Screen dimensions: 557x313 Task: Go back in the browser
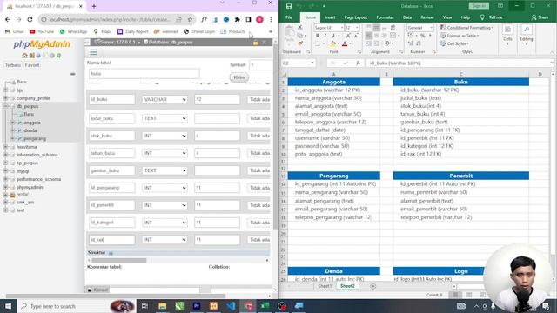(8, 19)
